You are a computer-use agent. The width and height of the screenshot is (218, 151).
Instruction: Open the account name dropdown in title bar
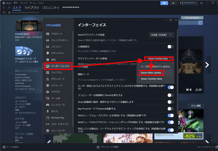190,3
